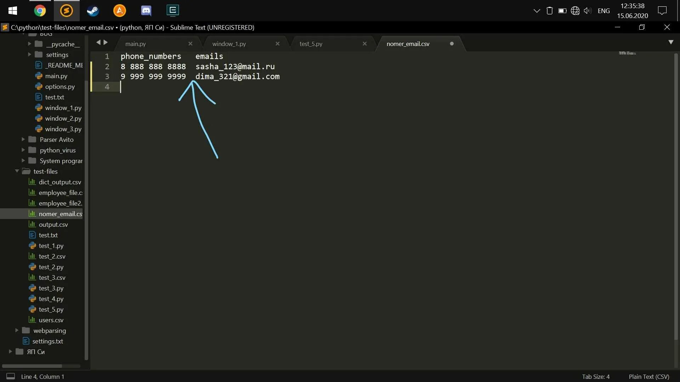Open window_3.py in the sidebar
Image resolution: width=680 pixels, height=382 pixels.
click(x=63, y=129)
